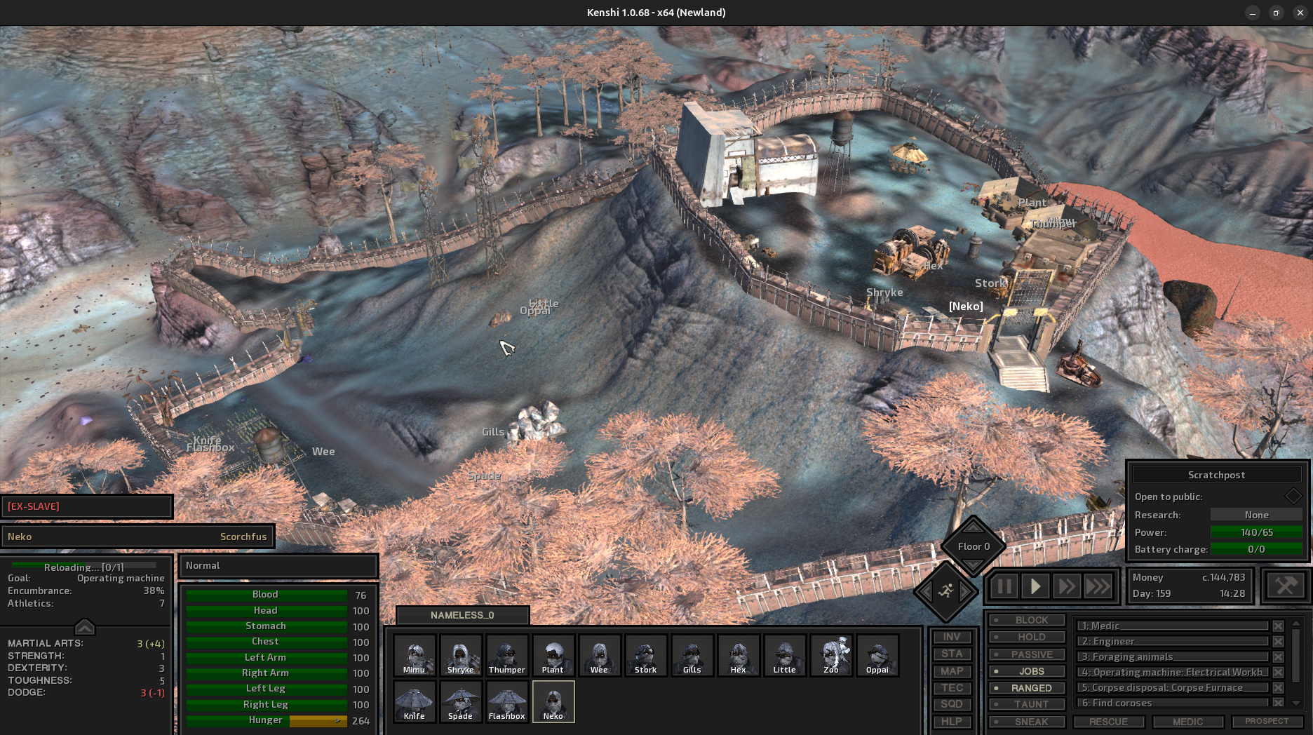1313x735 pixels.
Task: Click the Normal condition status field
Action: point(278,565)
